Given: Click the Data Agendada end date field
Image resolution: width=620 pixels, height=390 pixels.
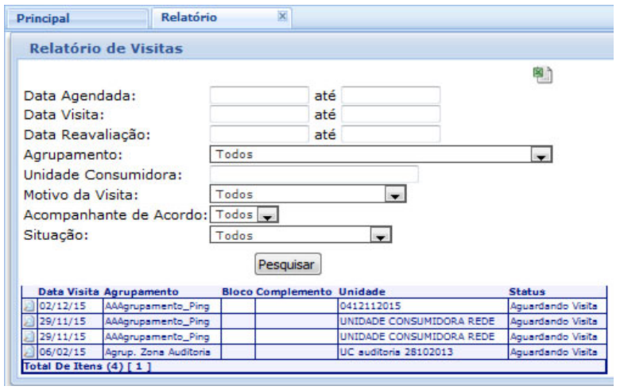Looking at the screenshot, I should [390, 95].
